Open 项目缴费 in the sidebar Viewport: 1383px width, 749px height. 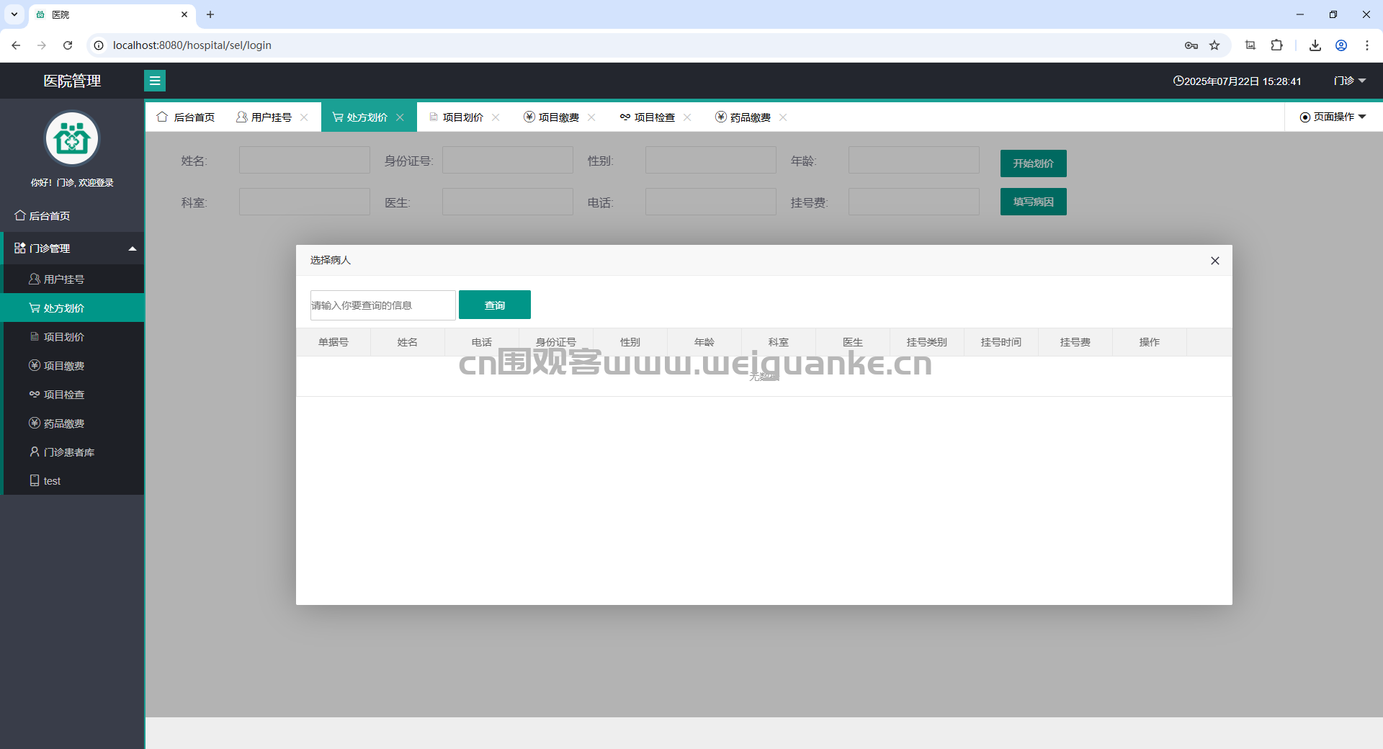click(72, 366)
